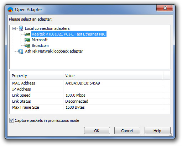Click the Local connection adapters computer icon
The width and height of the screenshot is (182, 146).
[x=21, y=28]
